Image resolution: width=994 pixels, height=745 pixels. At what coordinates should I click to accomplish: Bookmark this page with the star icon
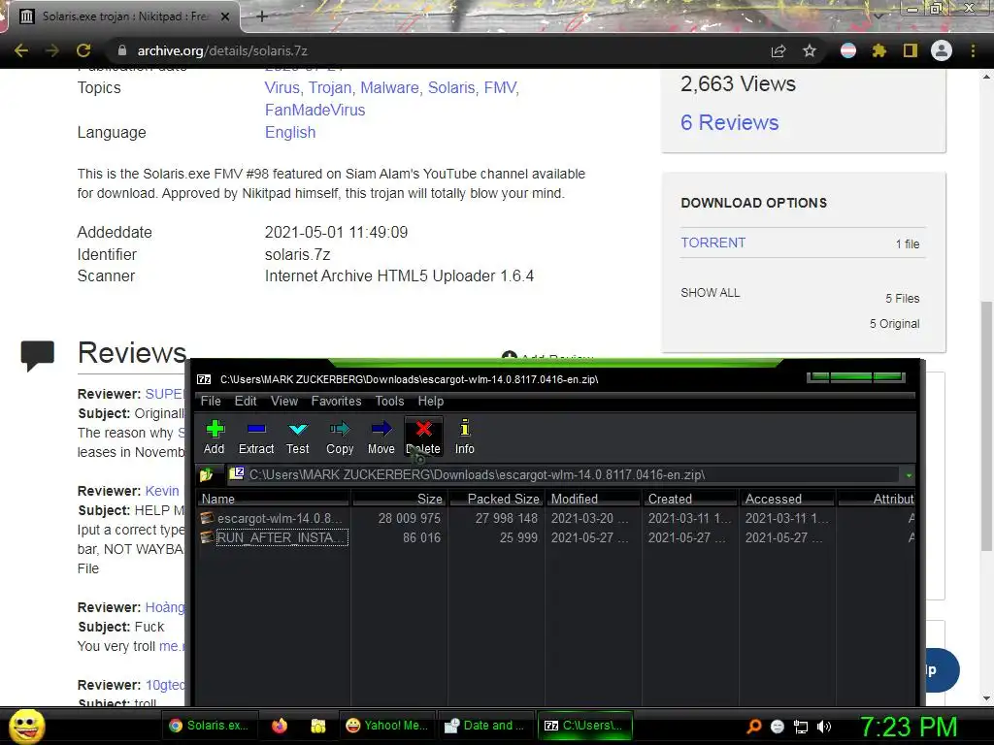pyautogui.click(x=810, y=50)
